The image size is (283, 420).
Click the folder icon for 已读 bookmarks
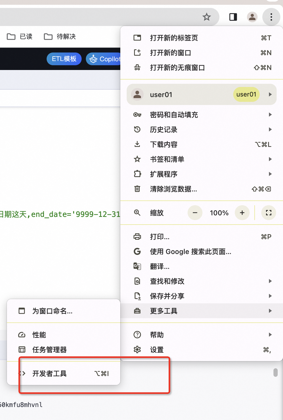[x=11, y=37]
